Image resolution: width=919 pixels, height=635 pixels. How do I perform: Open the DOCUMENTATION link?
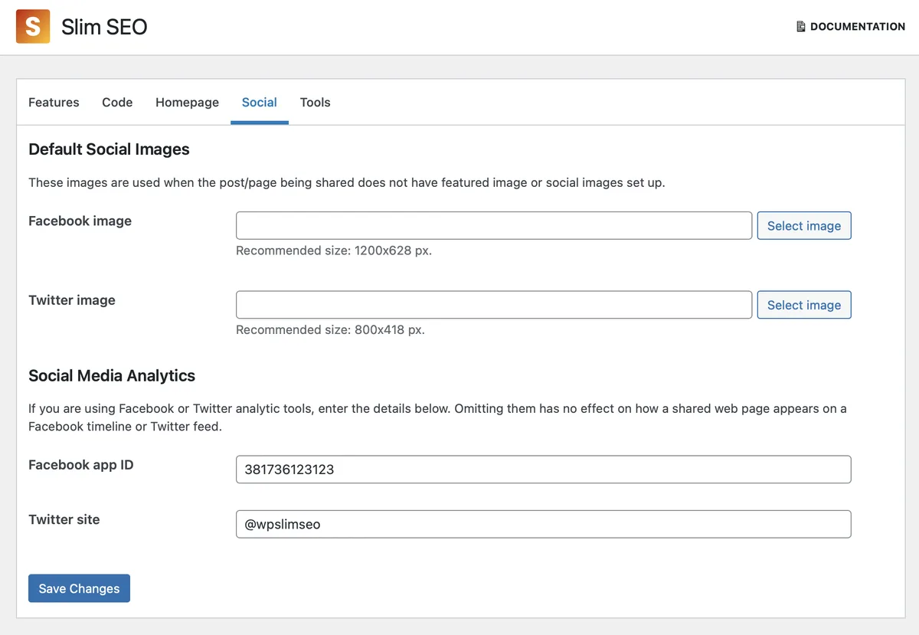851,27
